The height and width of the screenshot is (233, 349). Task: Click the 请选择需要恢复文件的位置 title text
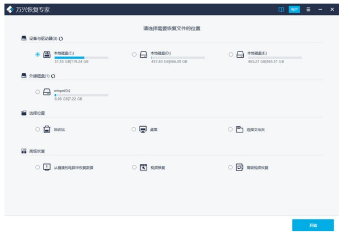pos(172,29)
